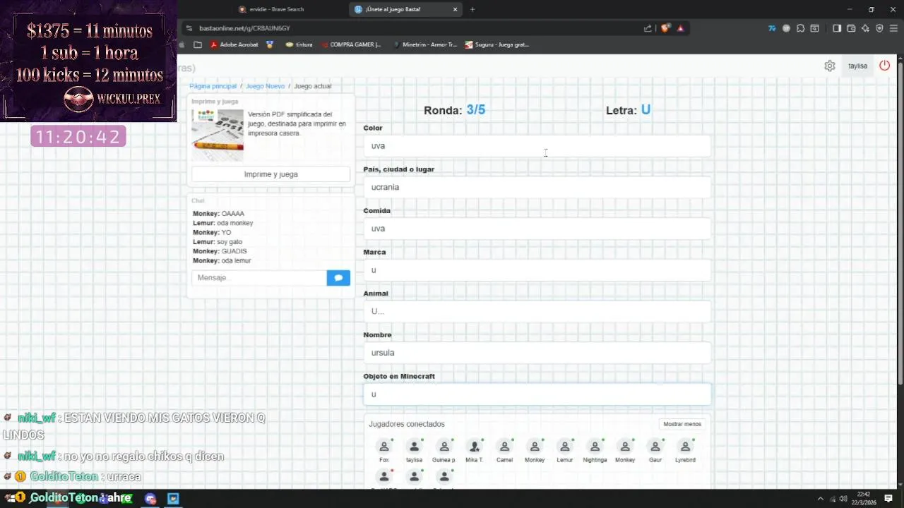
Task: Open volume control in system tray
Action: (x=843, y=499)
